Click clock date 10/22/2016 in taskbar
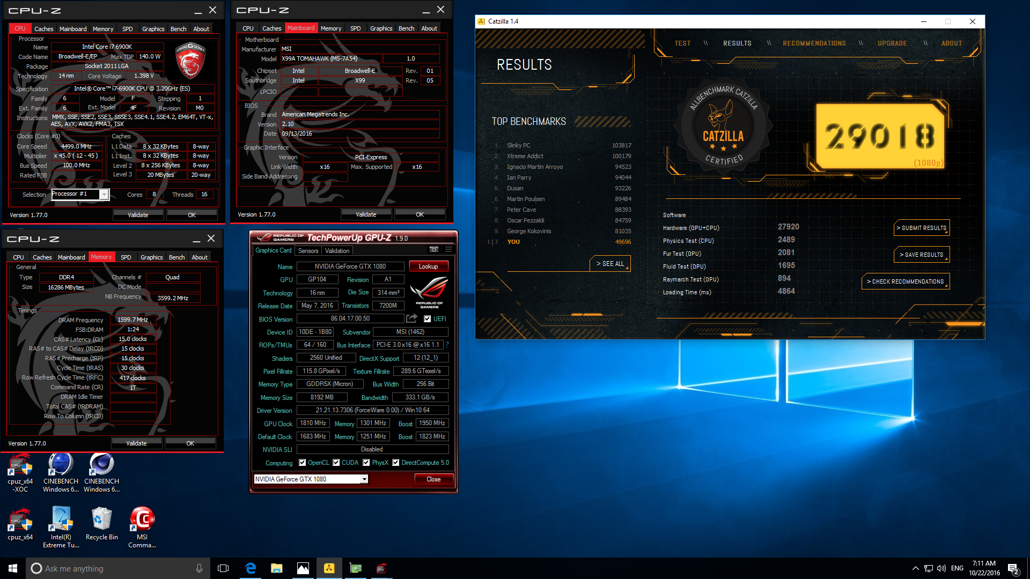Image resolution: width=1030 pixels, height=579 pixels. tap(984, 573)
